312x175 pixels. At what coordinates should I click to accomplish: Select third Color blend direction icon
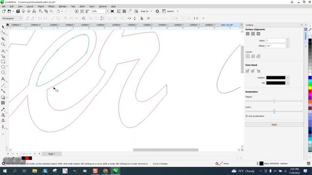[x=258, y=71]
